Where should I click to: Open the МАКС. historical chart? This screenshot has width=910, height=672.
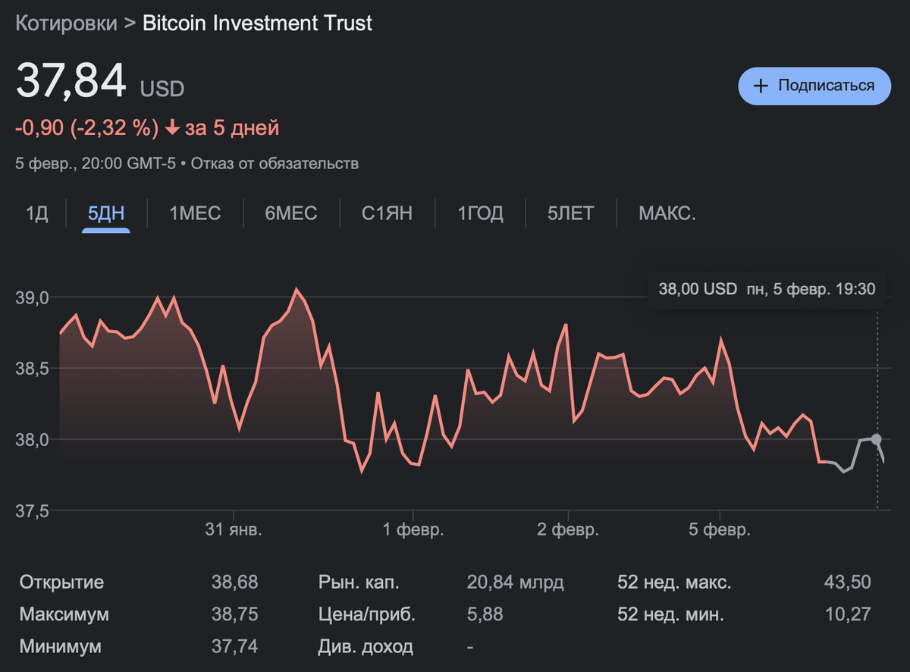click(x=668, y=213)
